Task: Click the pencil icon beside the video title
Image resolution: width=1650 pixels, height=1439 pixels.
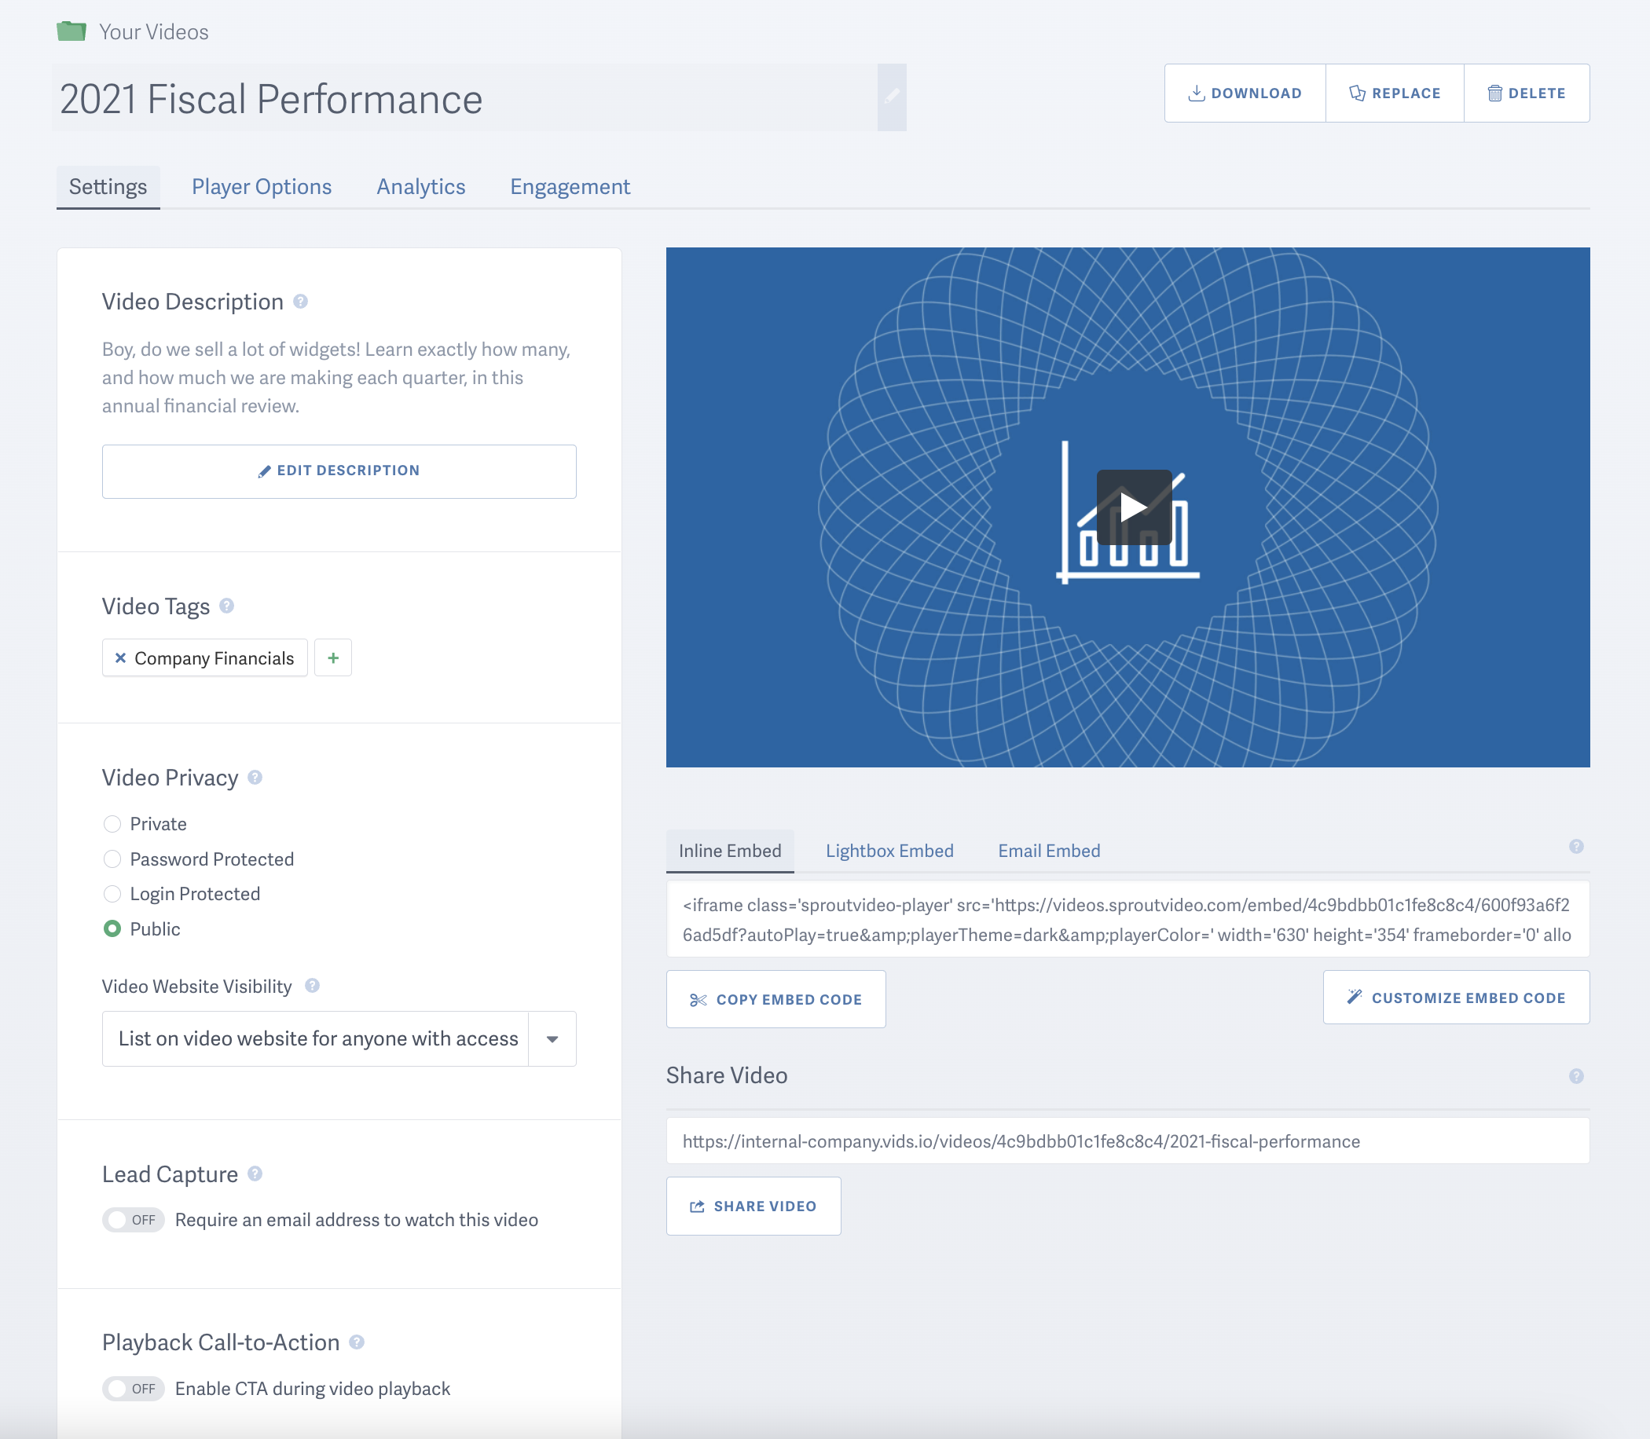Action: (891, 97)
